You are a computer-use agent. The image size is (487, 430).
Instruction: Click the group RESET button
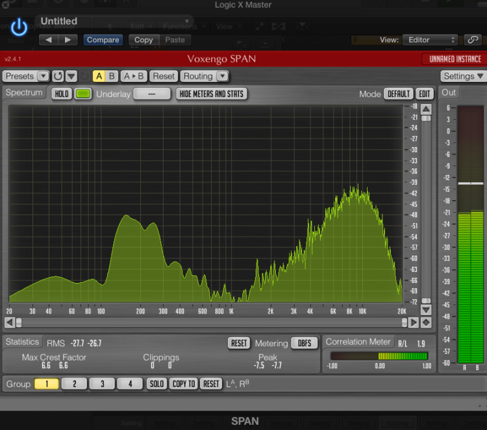point(211,384)
